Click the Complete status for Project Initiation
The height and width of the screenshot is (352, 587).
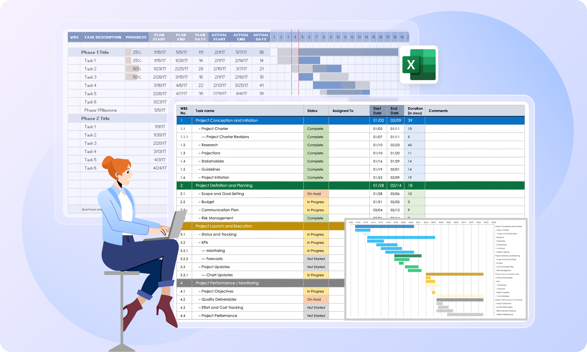tap(316, 178)
